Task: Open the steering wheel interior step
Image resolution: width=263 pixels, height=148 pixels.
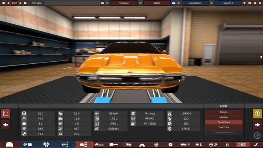Action: point(199,144)
